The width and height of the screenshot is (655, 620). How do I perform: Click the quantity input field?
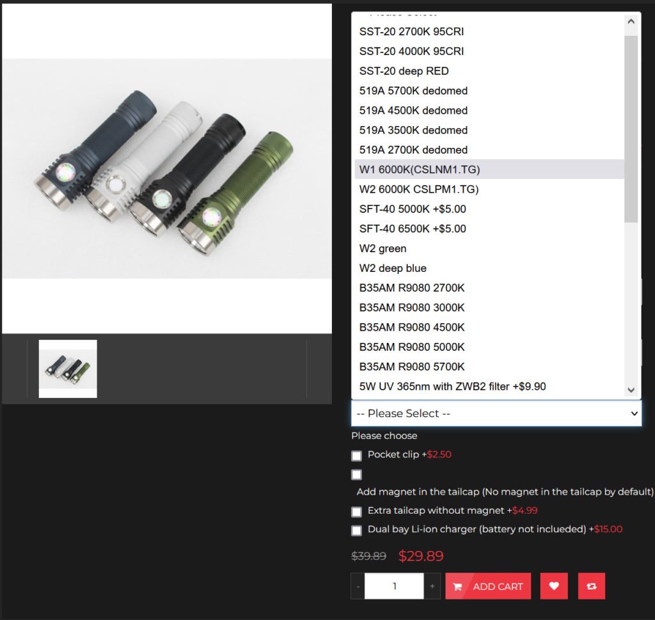coord(394,586)
